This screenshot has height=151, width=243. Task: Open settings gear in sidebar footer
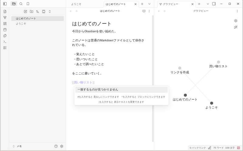click(x=62, y=146)
